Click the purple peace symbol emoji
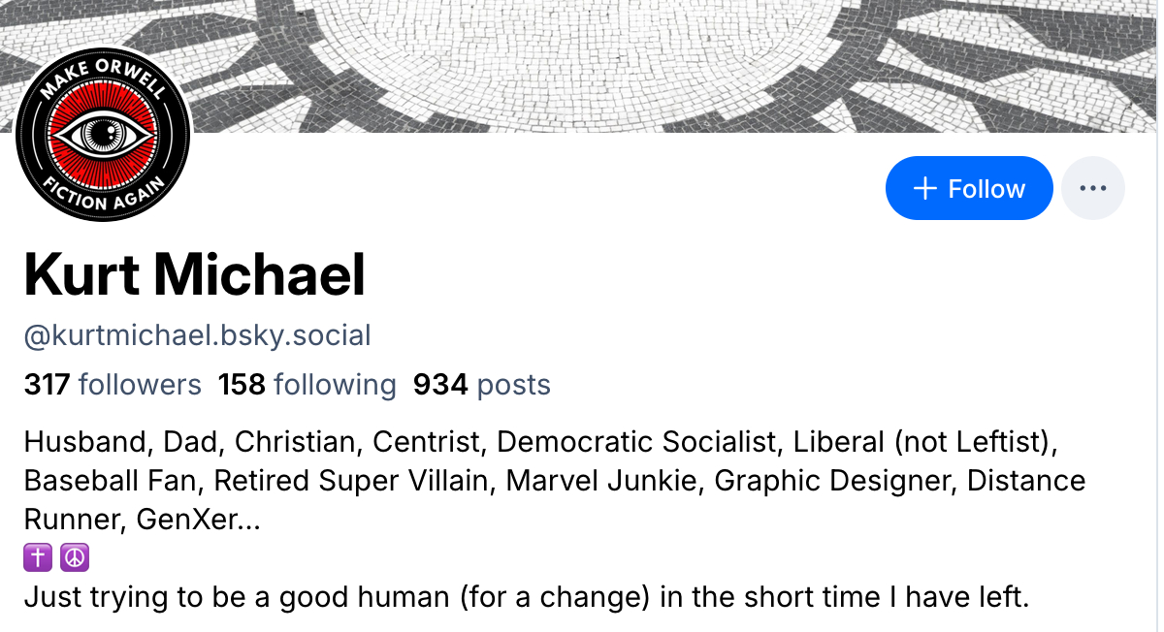Viewport: 1164px width, 632px height. (74, 558)
